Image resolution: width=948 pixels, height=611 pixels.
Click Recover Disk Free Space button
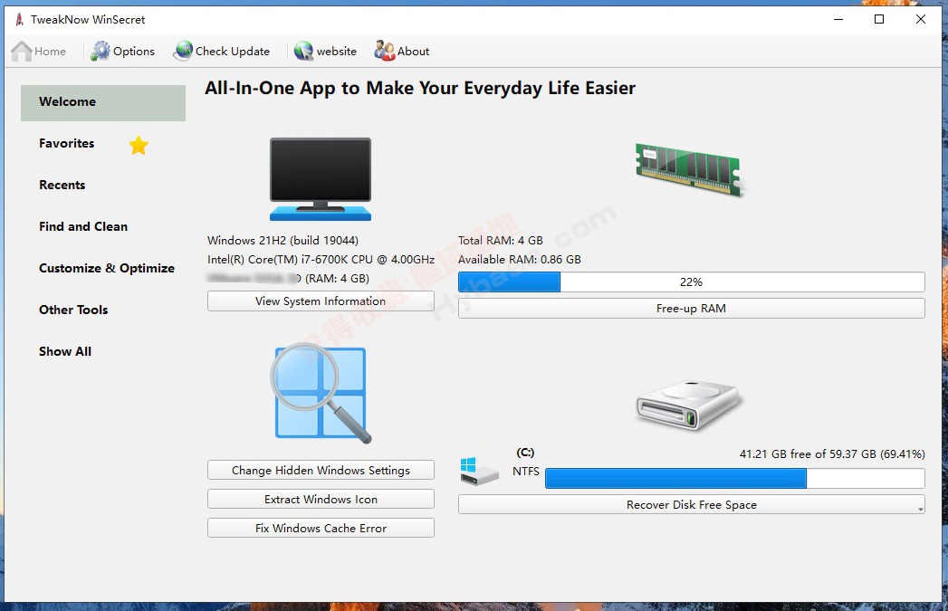(691, 504)
